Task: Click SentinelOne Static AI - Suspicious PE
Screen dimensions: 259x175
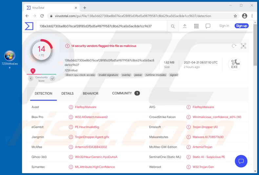Action: [x=209, y=157]
